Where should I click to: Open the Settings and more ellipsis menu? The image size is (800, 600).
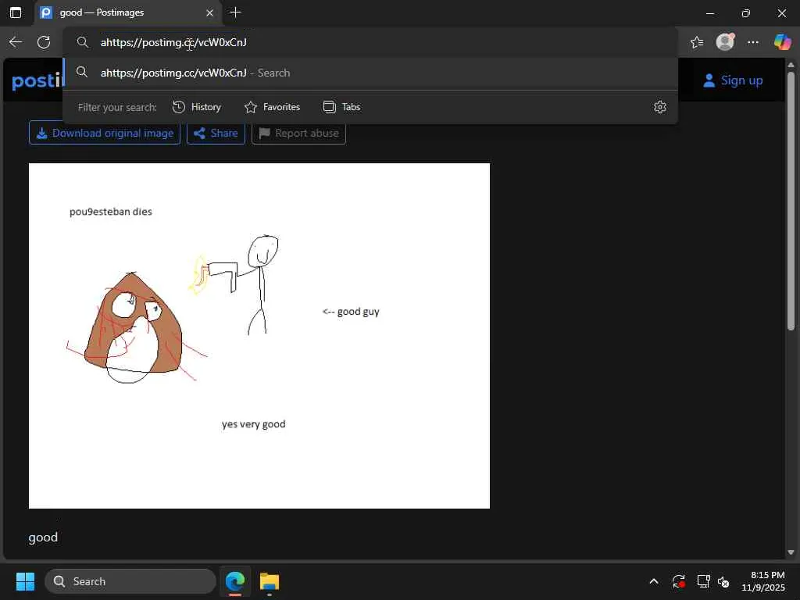click(x=753, y=42)
